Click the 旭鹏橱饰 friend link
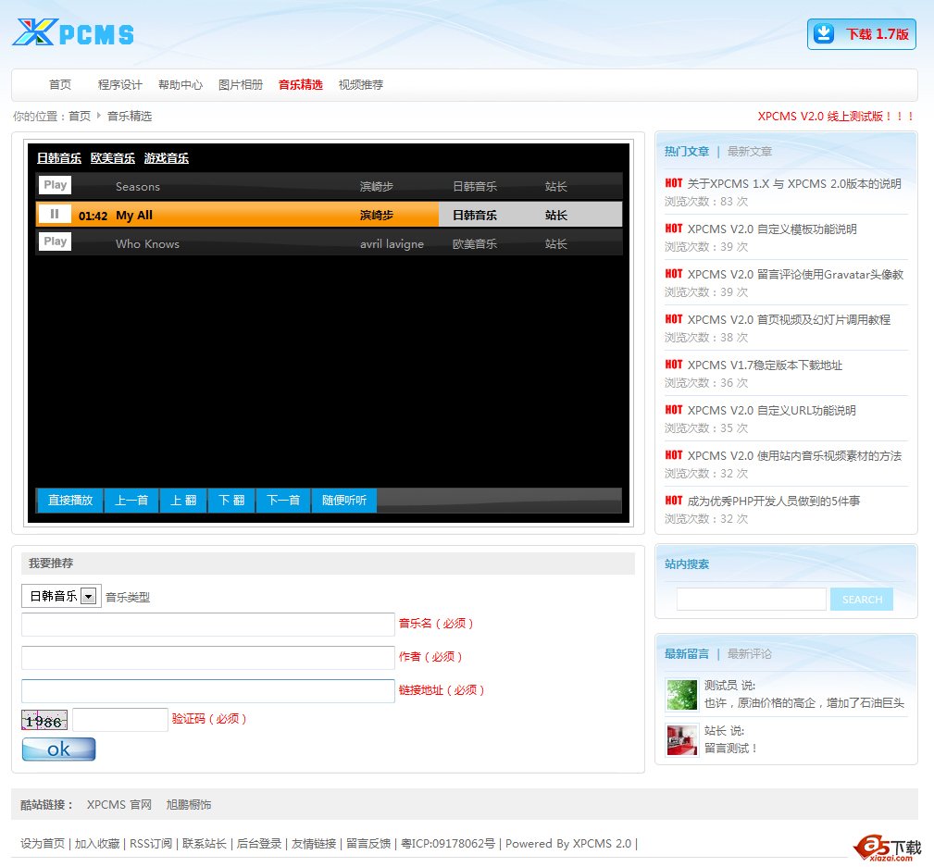 tap(188, 804)
